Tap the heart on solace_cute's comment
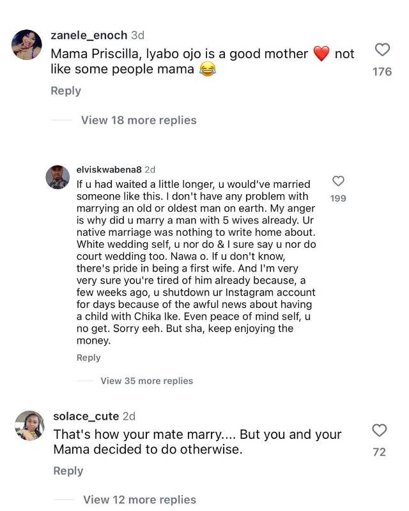This screenshot has width=409, height=511. 379,430
